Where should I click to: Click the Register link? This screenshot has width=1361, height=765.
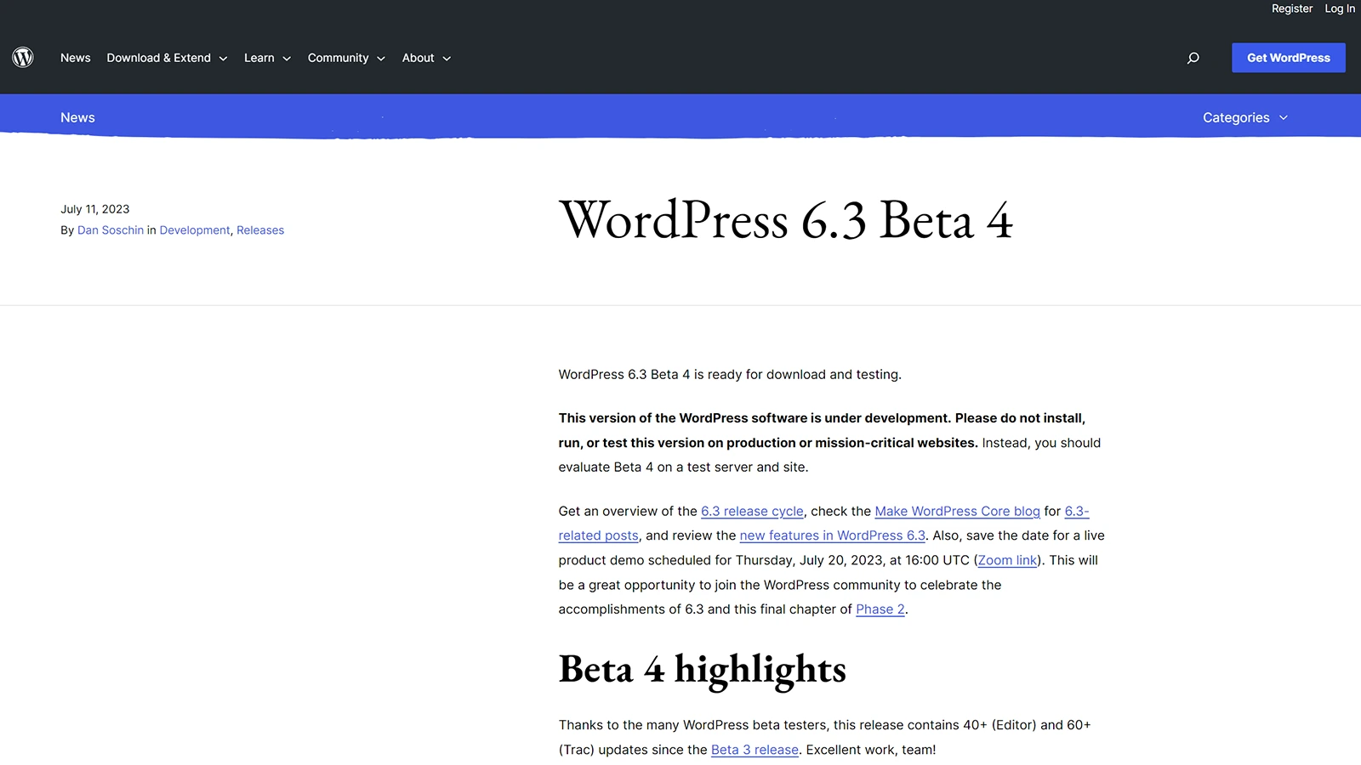1291,8
